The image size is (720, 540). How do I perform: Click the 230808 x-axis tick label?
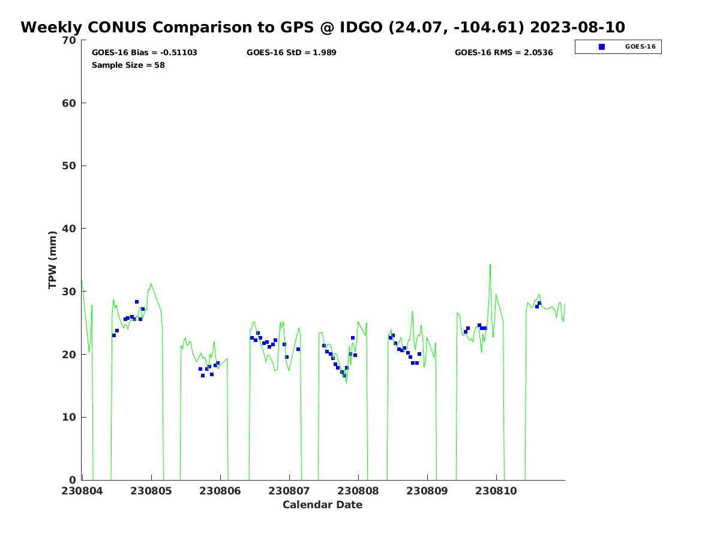(x=358, y=491)
